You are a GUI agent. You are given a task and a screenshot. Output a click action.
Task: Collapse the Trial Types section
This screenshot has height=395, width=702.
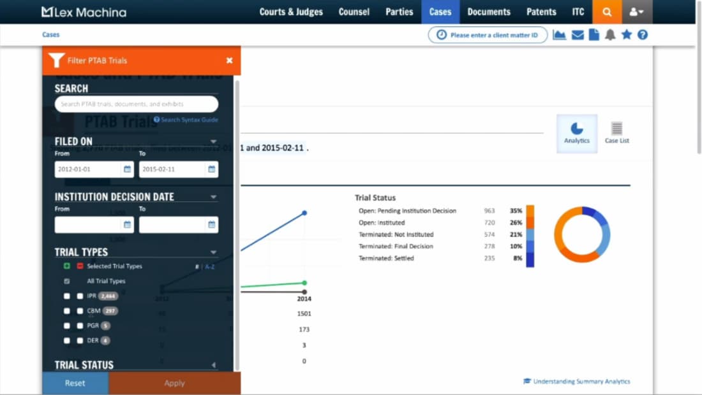tap(214, 252)
